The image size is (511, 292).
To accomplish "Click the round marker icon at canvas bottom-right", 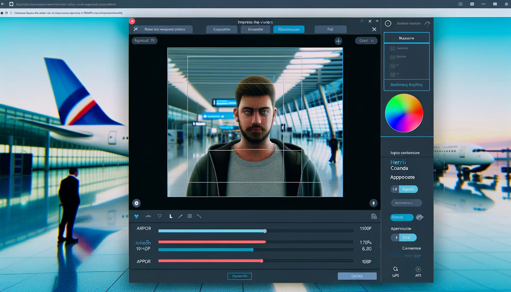I will tap(373, 203).
